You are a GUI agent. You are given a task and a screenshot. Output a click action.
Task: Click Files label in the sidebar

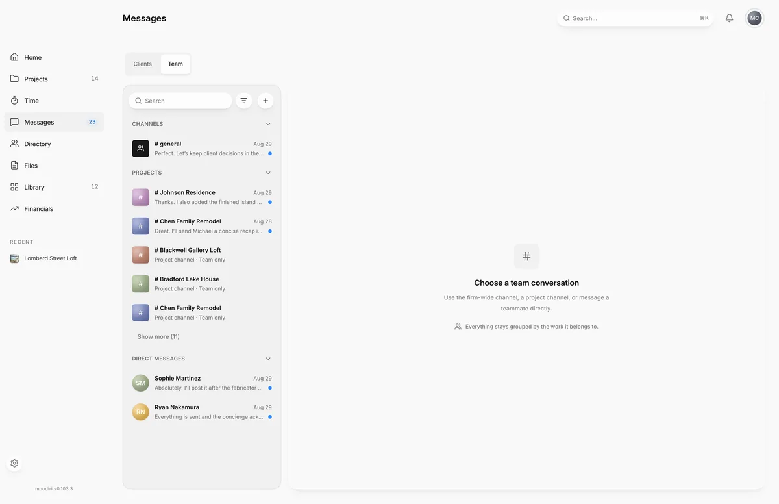coord(31,166)
